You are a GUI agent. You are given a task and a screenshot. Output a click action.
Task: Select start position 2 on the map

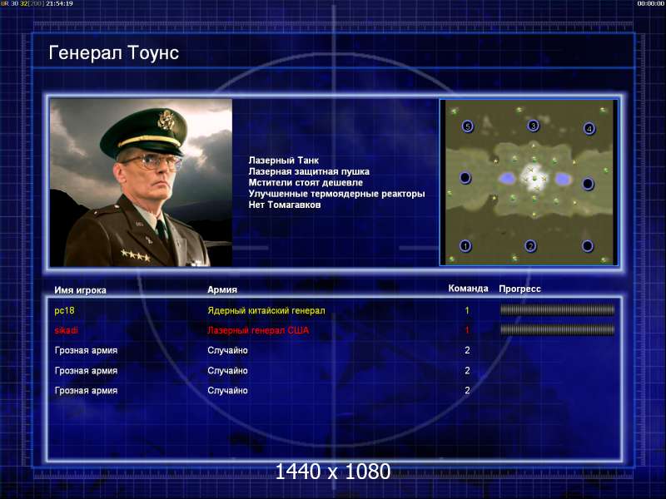[x=530, y=245]
